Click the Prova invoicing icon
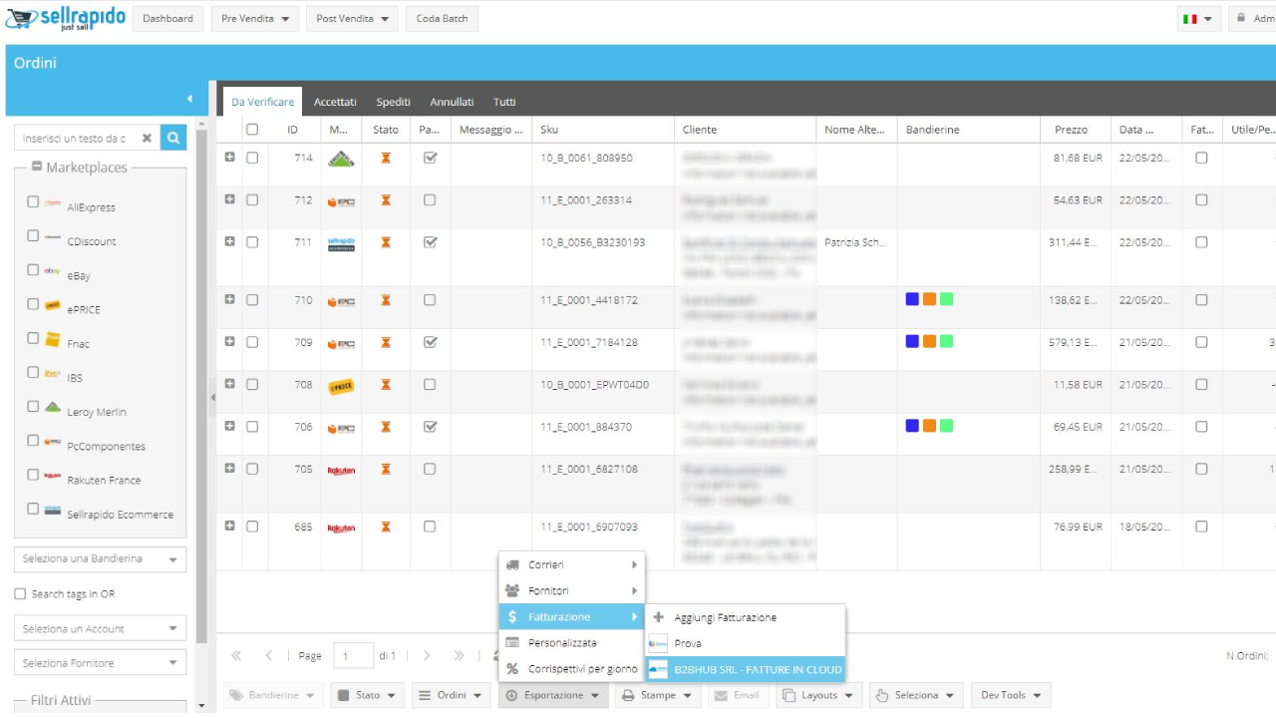 [x=658, y=643]
